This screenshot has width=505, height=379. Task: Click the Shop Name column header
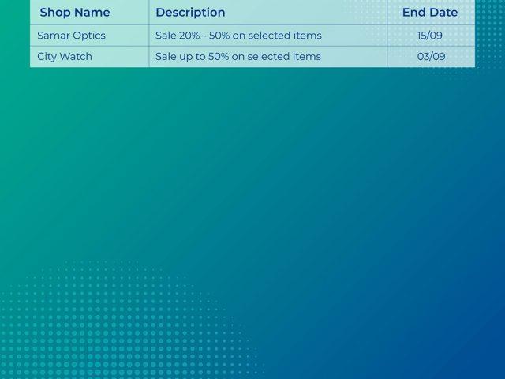coord(75,13)
